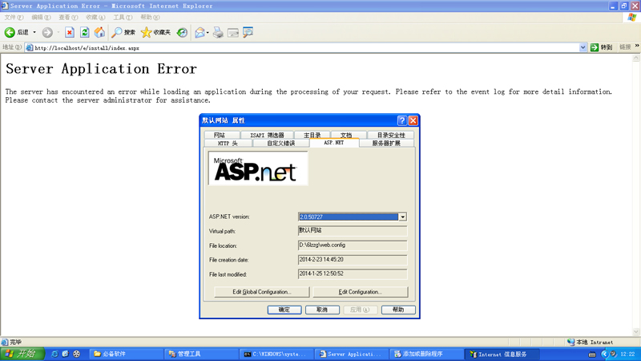Screen dimensions: 641x361
Task: Open the address bar dropdown arrow
Action: (x=583, y=47)
